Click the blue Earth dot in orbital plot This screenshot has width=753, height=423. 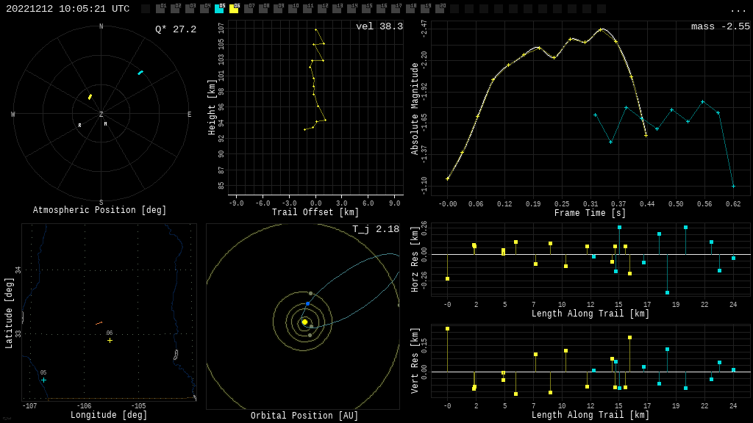coord(308,303)
